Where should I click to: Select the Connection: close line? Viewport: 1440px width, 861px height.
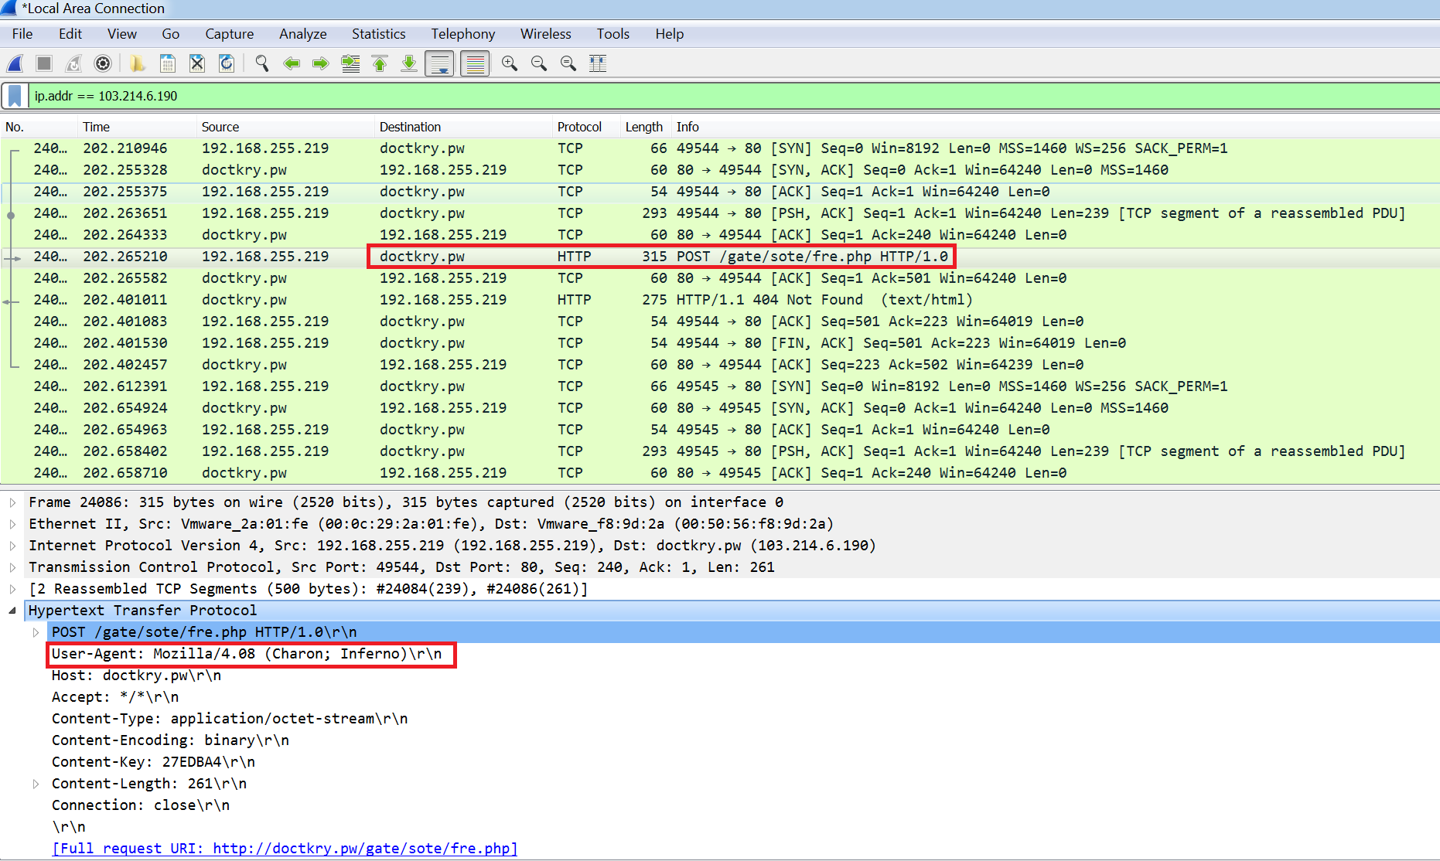[141, 805]
